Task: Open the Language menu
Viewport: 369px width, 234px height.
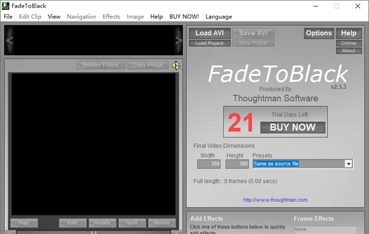Action: [218, 17]
